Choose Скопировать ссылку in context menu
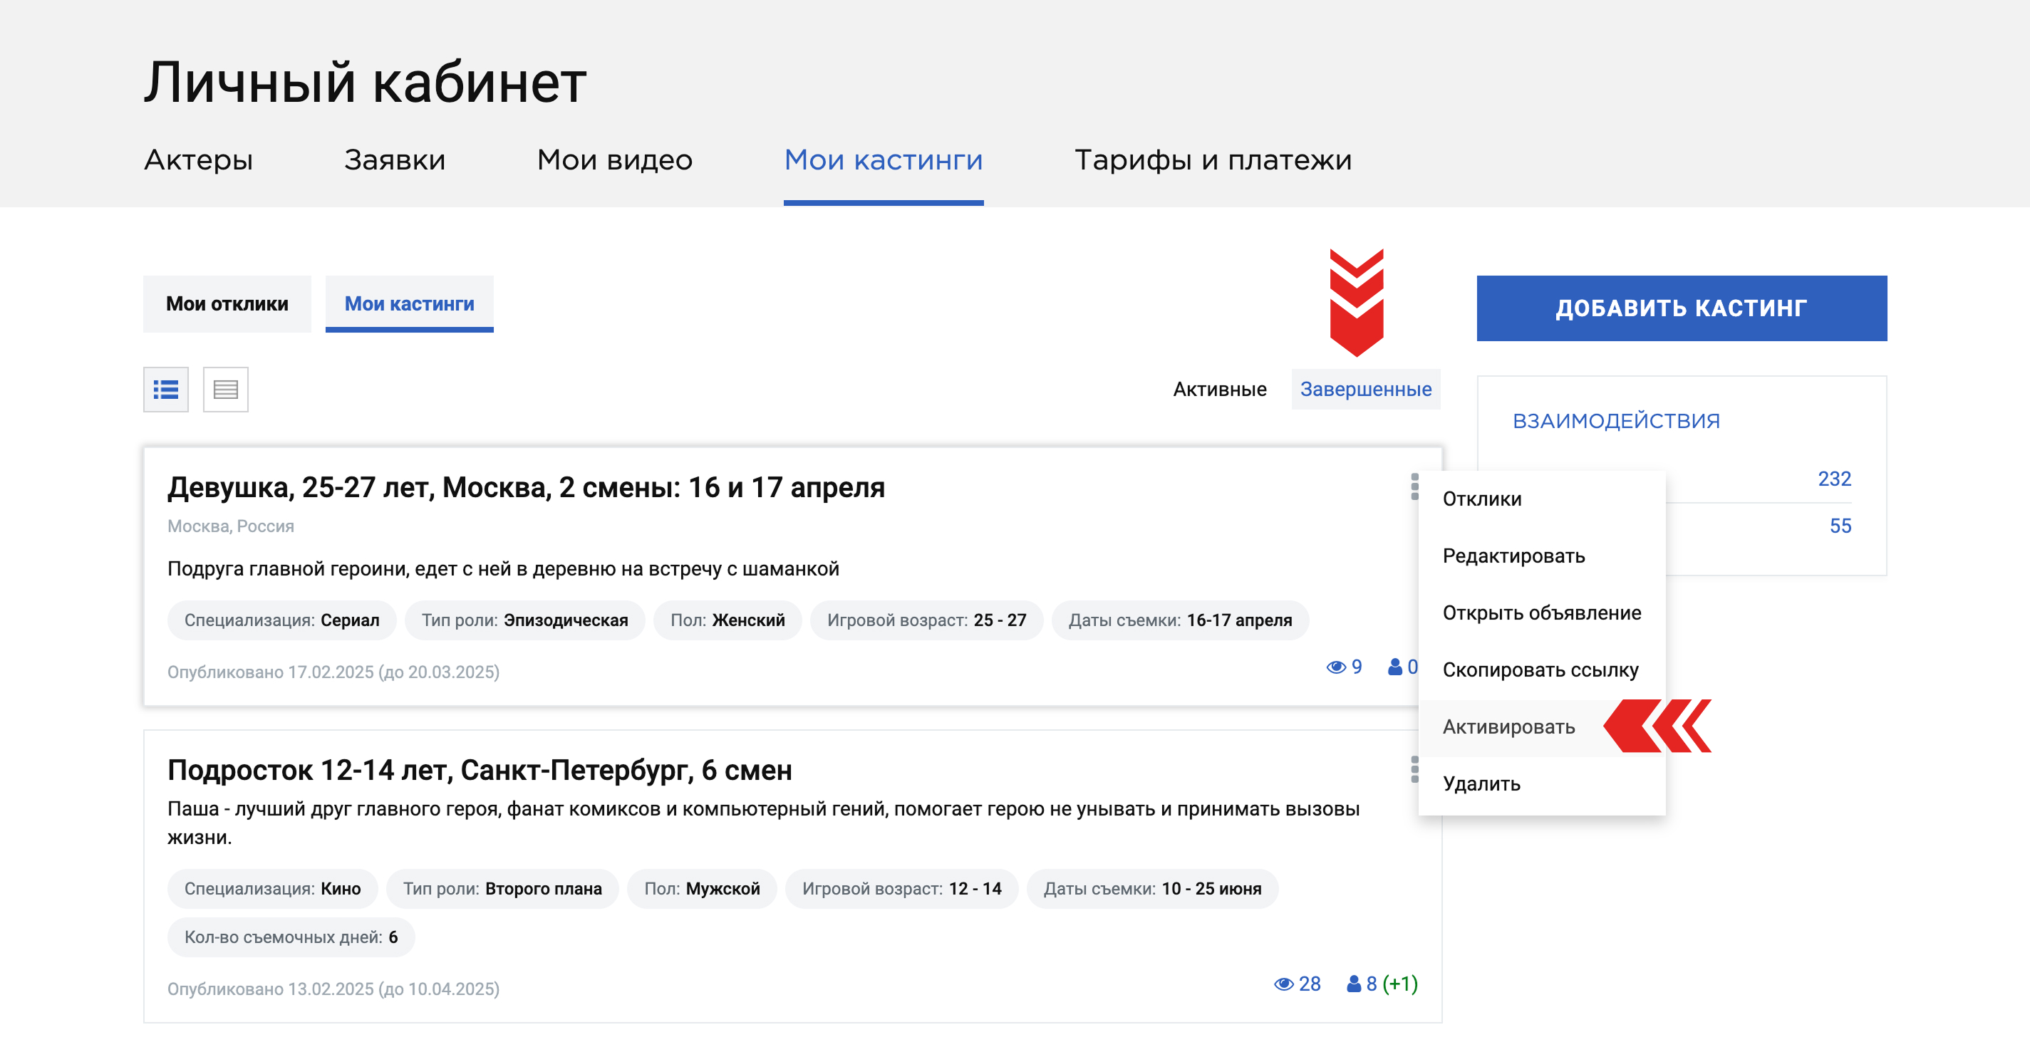 point(1541,670)
